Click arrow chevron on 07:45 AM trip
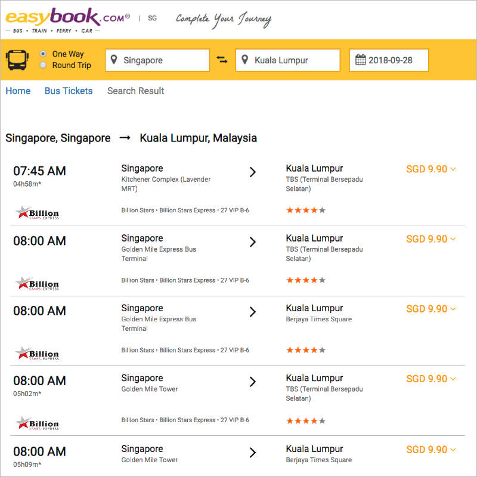 click(x=252, y=172)
